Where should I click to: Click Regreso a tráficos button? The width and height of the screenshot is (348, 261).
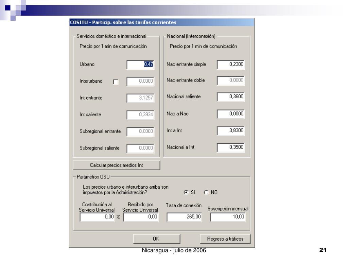coord(225,239)
